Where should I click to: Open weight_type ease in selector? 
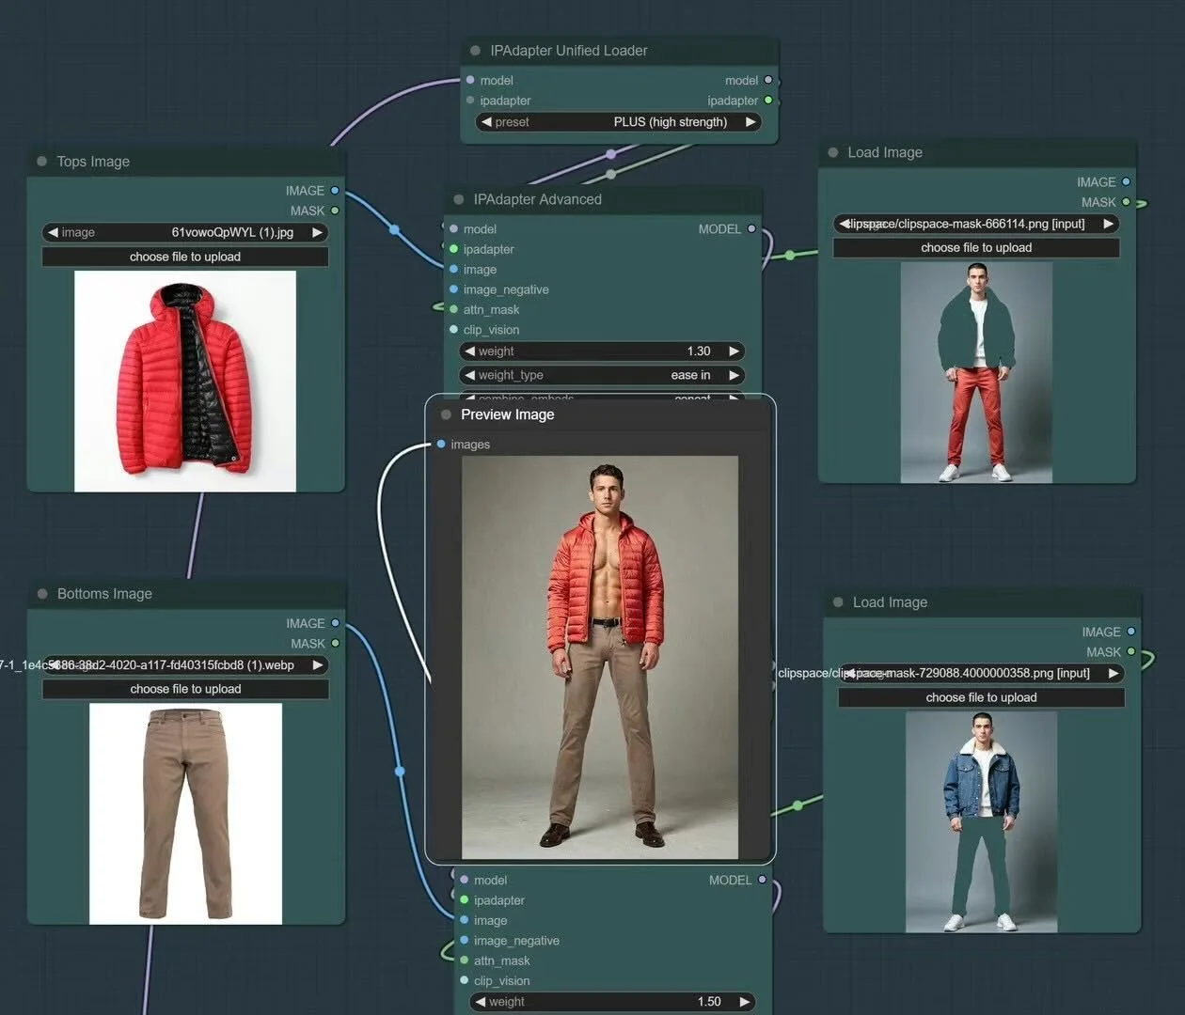pyautogui.click(x=602, y=375)
